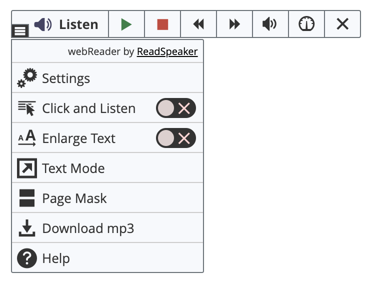Select the Text Mode menu entry
The width and height of the screenshot is (374, 288).
(x=107, y=168)
